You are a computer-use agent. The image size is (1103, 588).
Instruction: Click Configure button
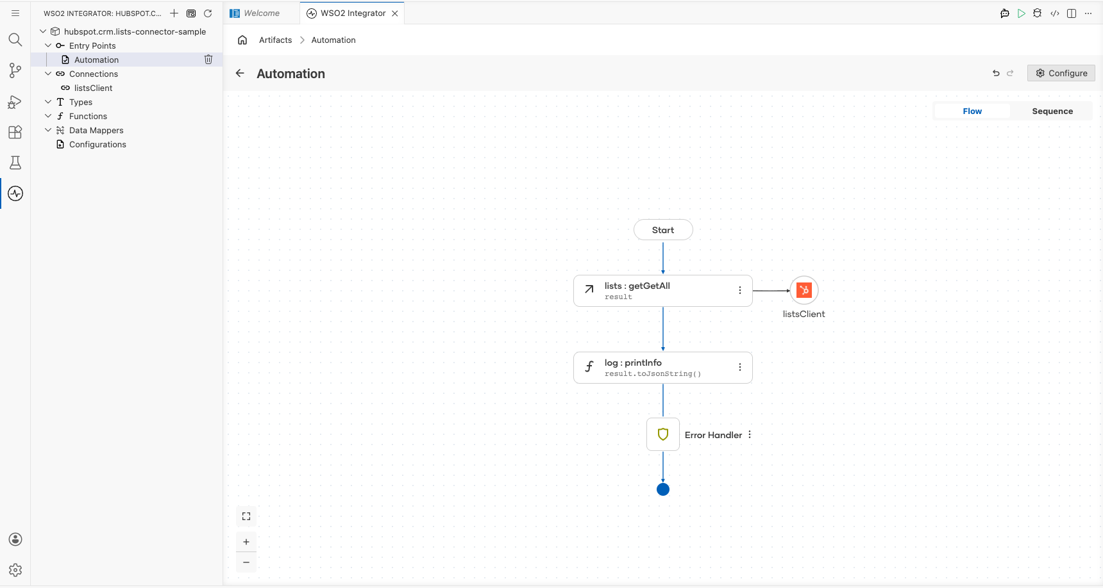(1061, 73)
